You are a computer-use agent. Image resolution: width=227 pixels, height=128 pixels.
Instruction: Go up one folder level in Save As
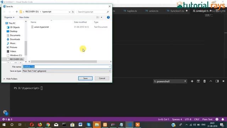coord(17,12)
